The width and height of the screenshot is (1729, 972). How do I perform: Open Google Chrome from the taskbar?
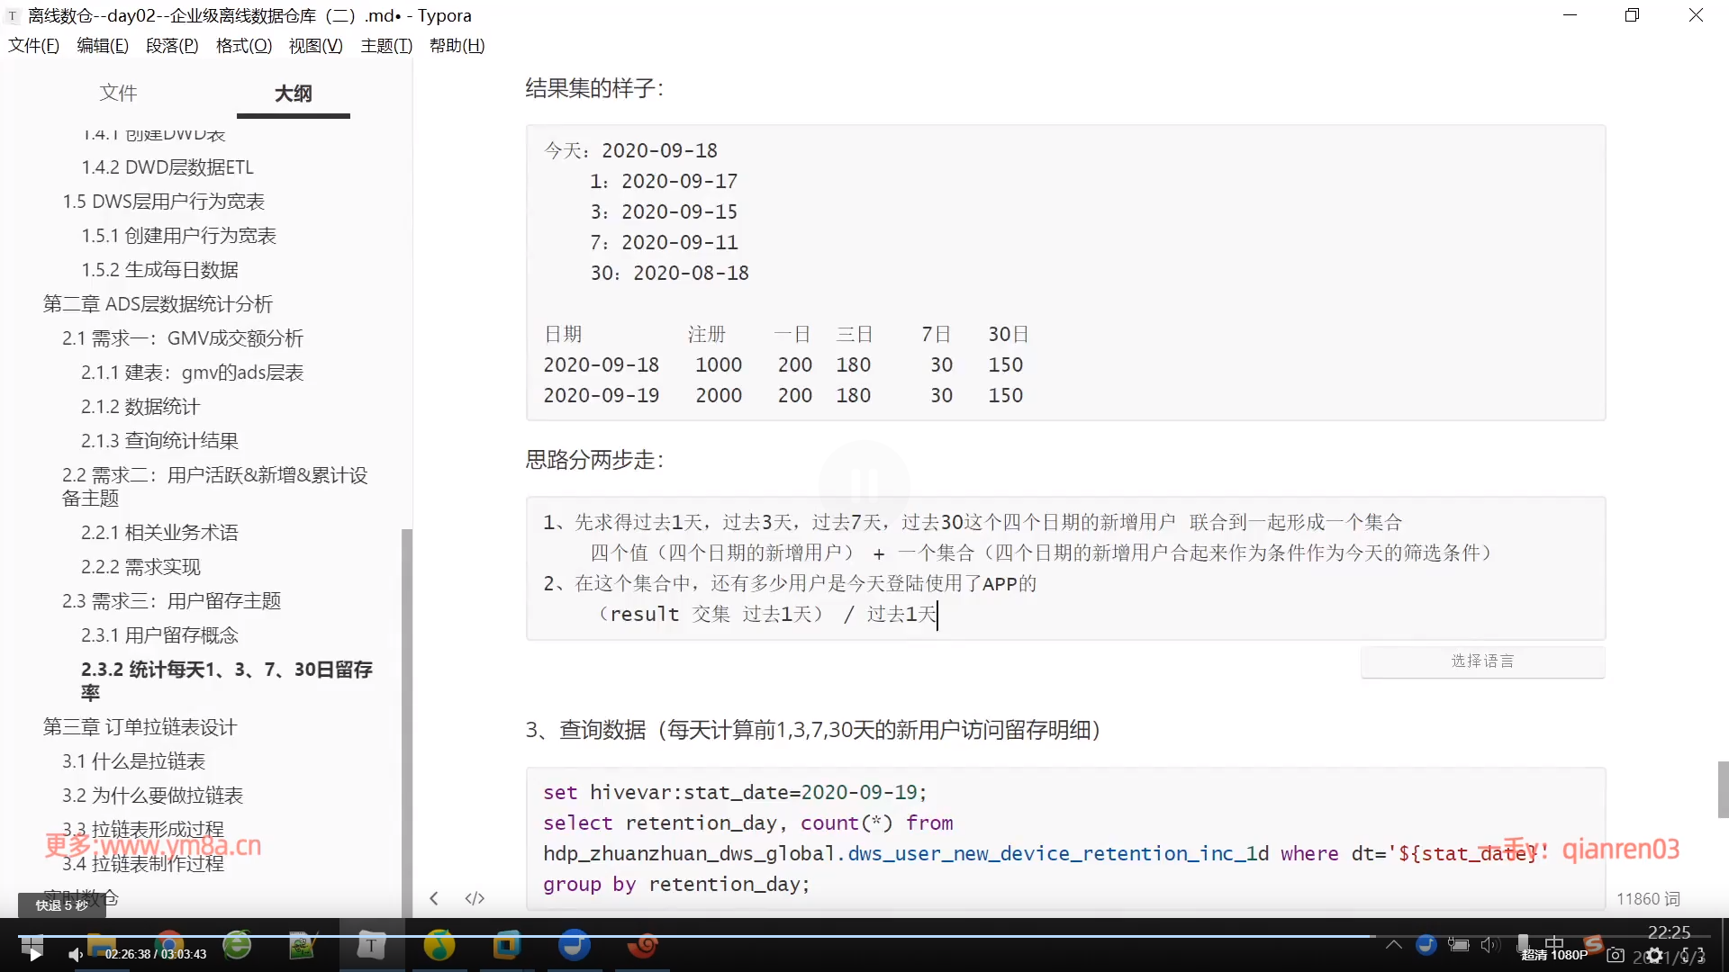pos(168,945)
